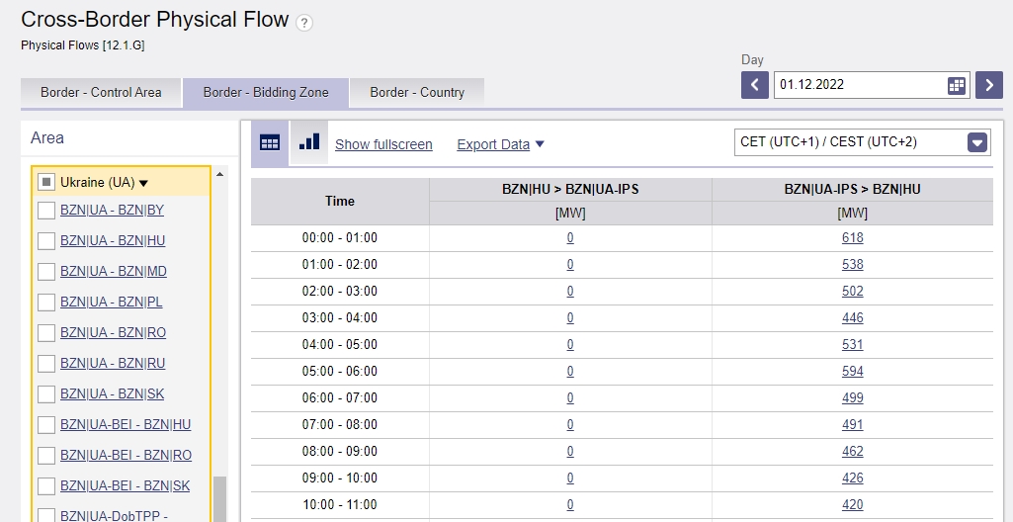Open the 618 MW value link
This screenshot has height=522, width=1013.
coord(852,237)
